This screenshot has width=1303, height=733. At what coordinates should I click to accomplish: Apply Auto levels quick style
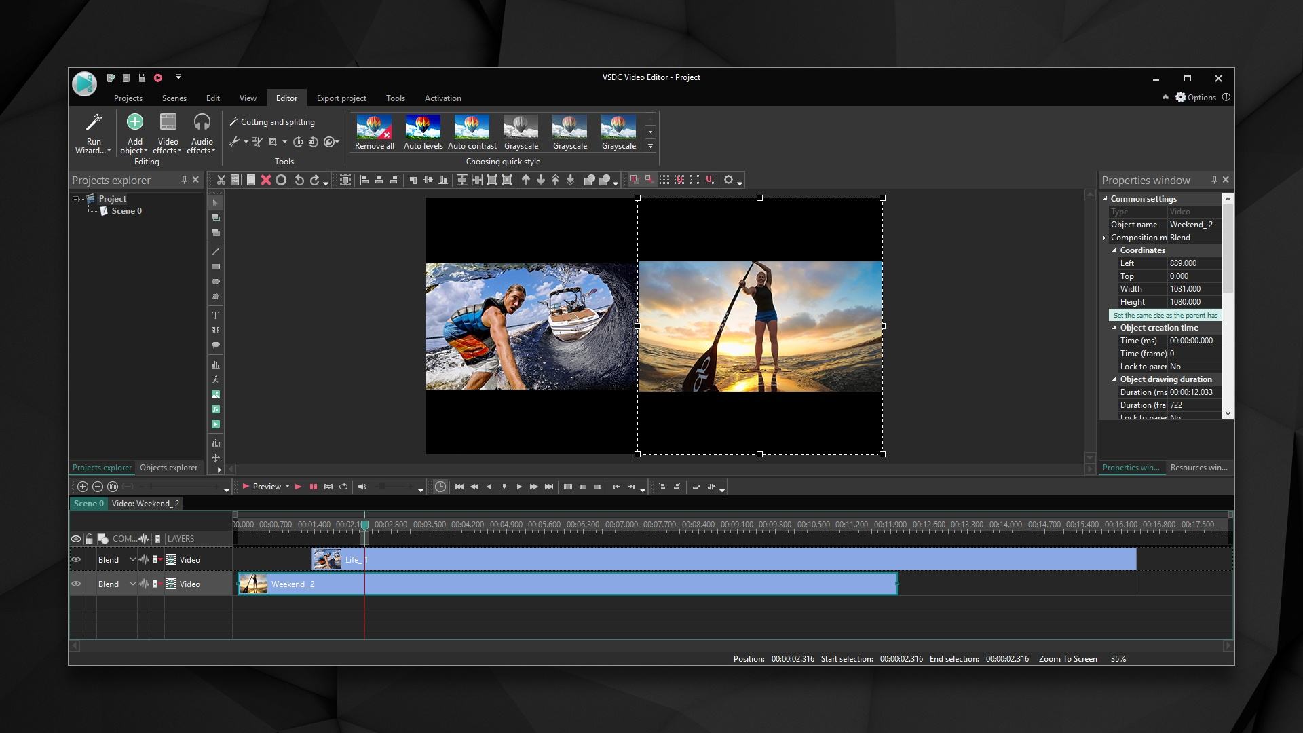pos(421,132)
